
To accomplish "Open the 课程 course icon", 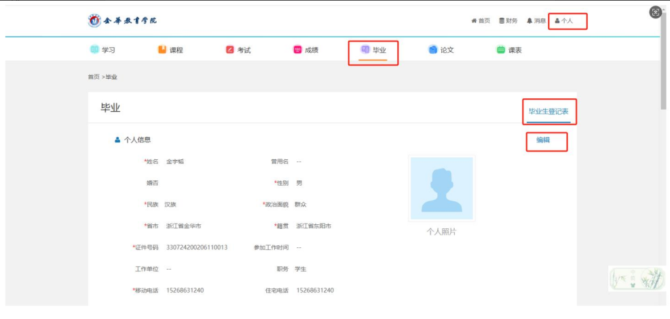I will tap(162, 50).
